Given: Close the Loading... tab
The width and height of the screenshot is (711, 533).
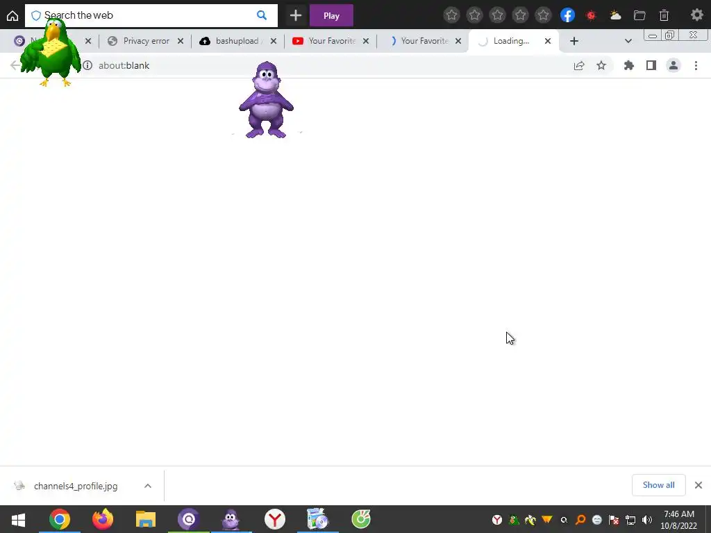Looking at the screenshot, I should click(x=548, y=41).
